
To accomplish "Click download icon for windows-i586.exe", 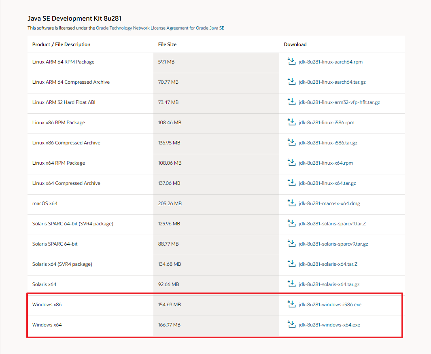I will click(x=291, y=304).
